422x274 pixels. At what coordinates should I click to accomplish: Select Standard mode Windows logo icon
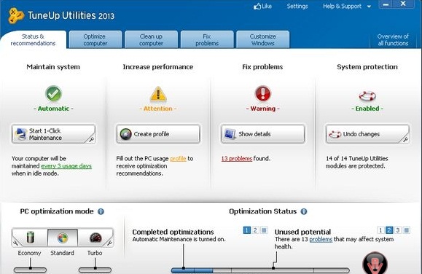(x=63, y=238)
